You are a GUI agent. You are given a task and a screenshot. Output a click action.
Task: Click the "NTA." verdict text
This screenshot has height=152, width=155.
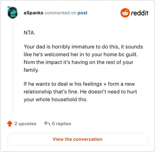(x=29, y=33)
